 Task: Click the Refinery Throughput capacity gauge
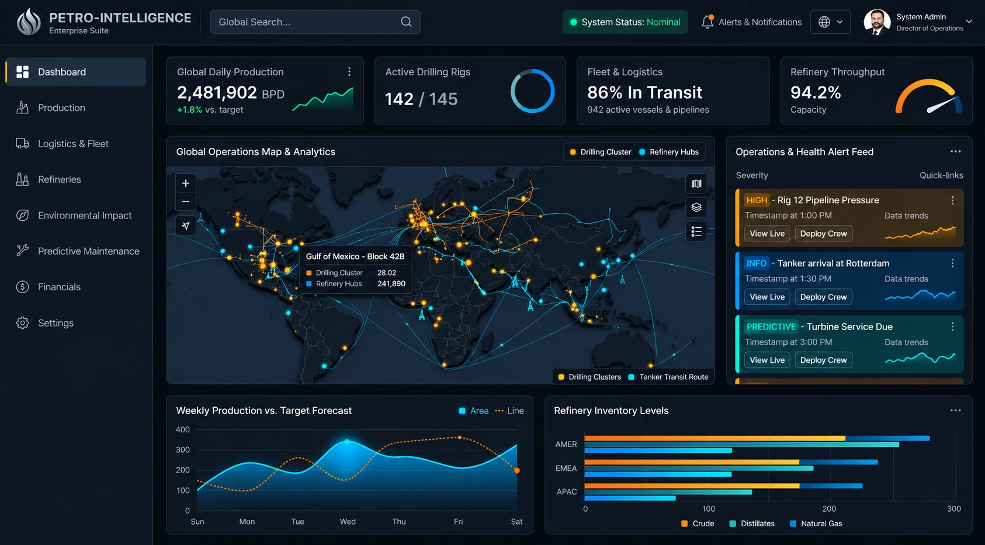pyautogui.click(x=928, y=96)
